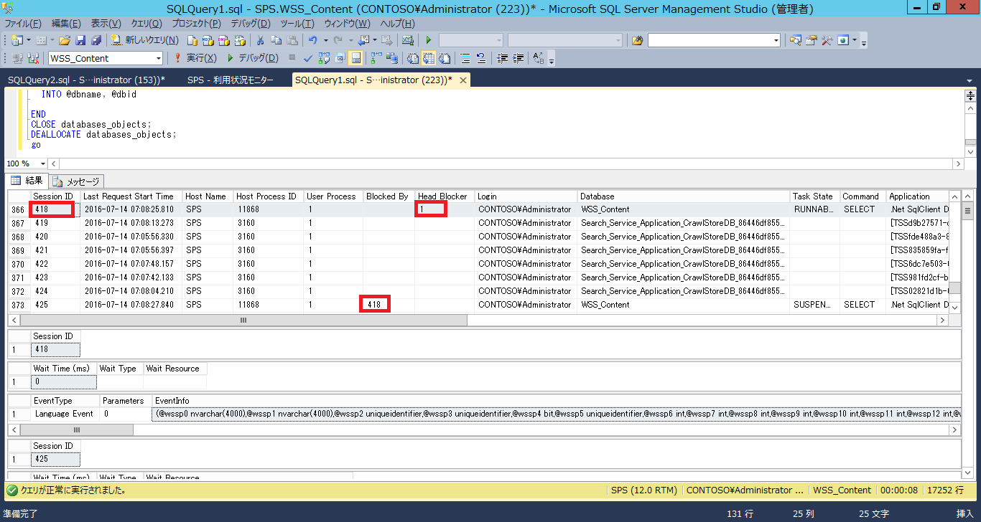Start a new Analysis Services DMX query
This screenshot has height=522, width=981.
224,40
